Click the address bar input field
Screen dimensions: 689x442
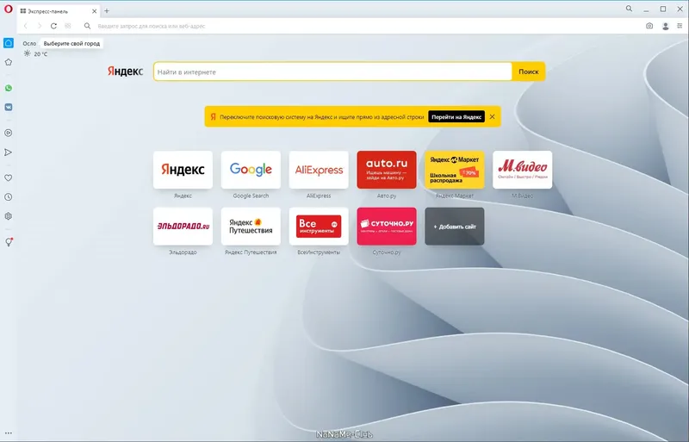364,26
